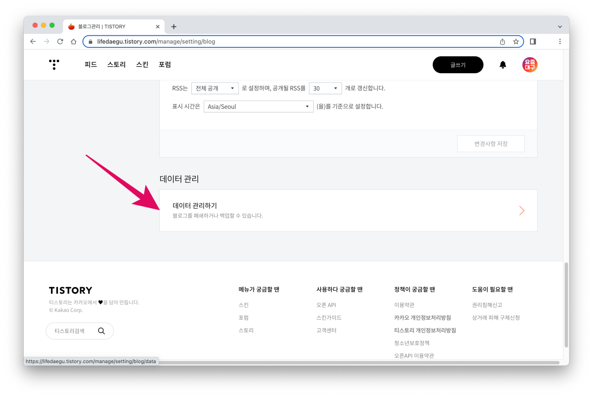Viewport: 593px width, 397px height.
Task: Click the Tistory logo in the header
Action: (54, 64)
